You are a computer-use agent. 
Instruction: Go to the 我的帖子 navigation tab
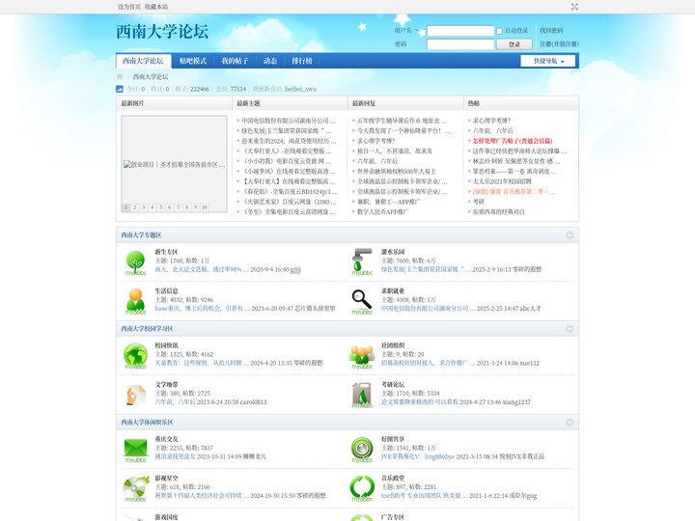click(x=235, y=61)
